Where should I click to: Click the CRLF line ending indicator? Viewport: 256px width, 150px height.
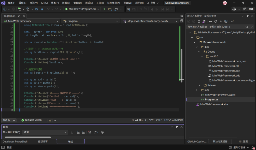coord(159,120)
